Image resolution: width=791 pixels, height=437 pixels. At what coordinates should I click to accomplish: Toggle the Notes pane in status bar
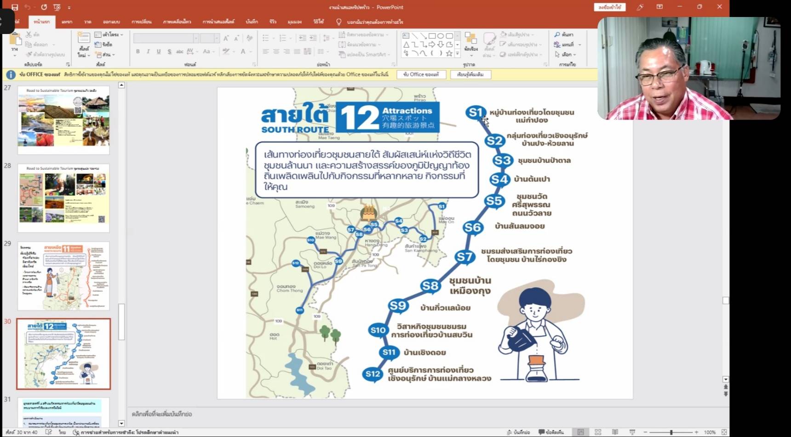pos(518,432)
